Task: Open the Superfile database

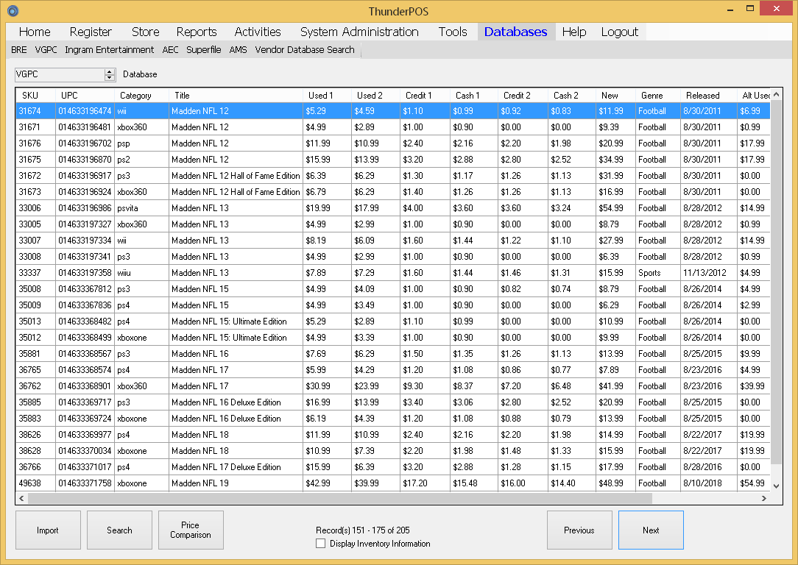Action: [x=204, y=50]
